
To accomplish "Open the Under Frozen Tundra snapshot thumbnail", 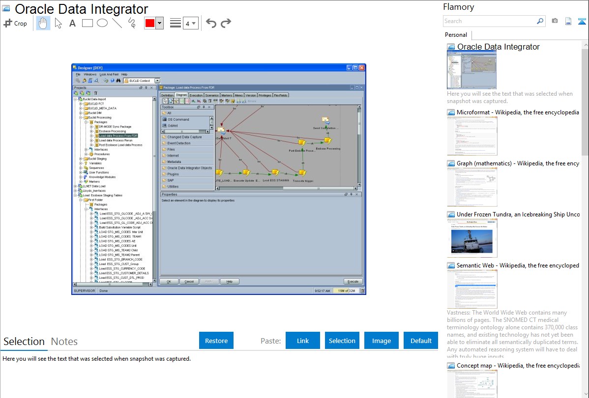I will [472, 238].
